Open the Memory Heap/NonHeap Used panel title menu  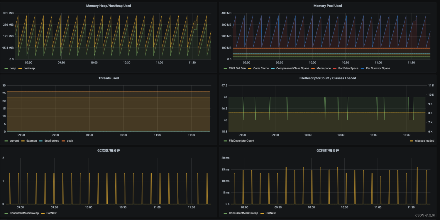[x=109, y=6]
